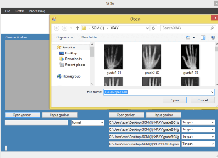Click the Recent places icon

coord(62,65)
